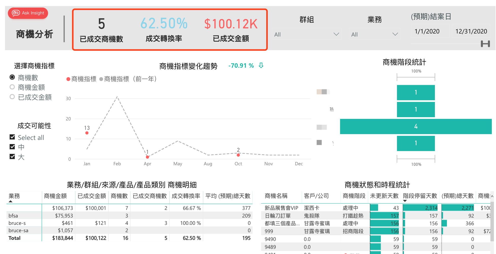Click the 1/1/2020 start date field

coord(427,31)
